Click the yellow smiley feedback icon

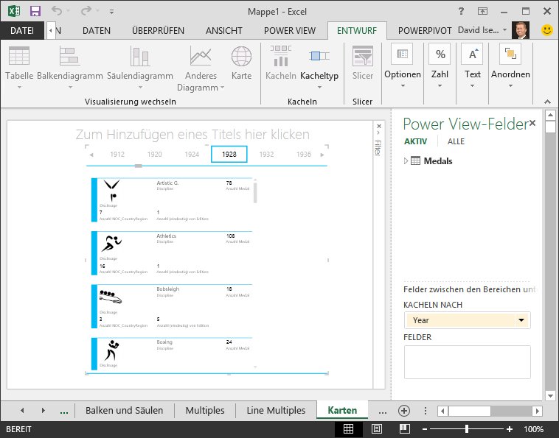click(x=547, y=30)
